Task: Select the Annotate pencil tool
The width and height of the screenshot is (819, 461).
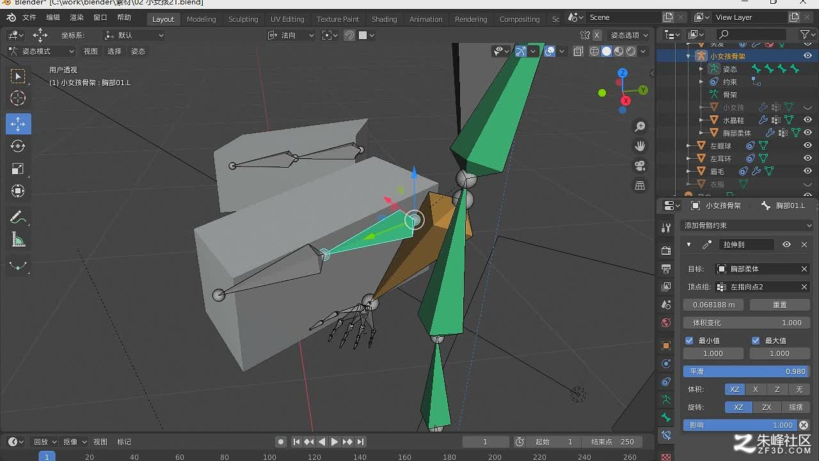Action: pos(18,218)
